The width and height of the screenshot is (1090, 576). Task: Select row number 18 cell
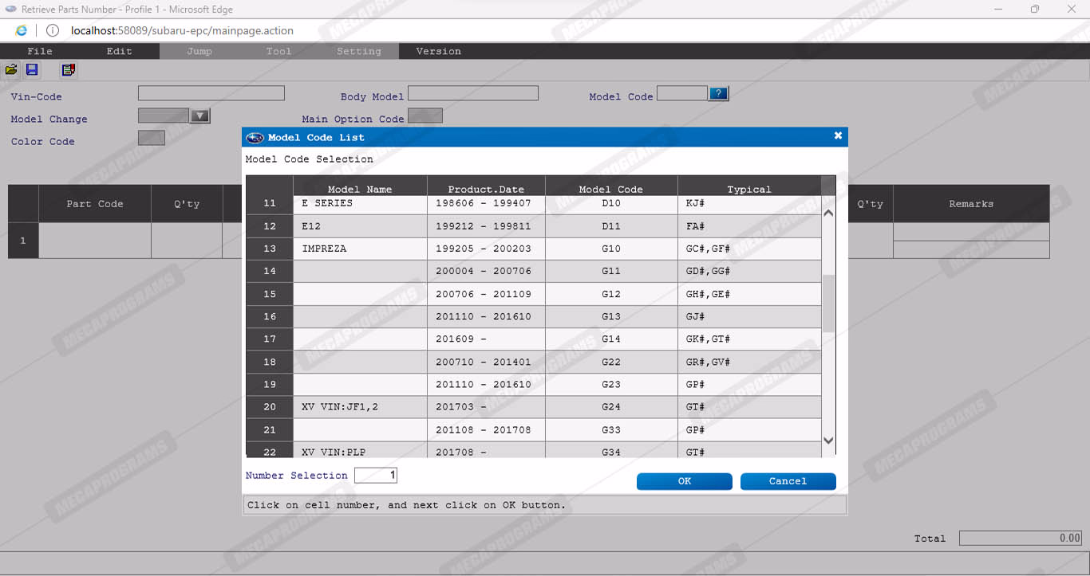pyautogui.click(x=270, y=362)
